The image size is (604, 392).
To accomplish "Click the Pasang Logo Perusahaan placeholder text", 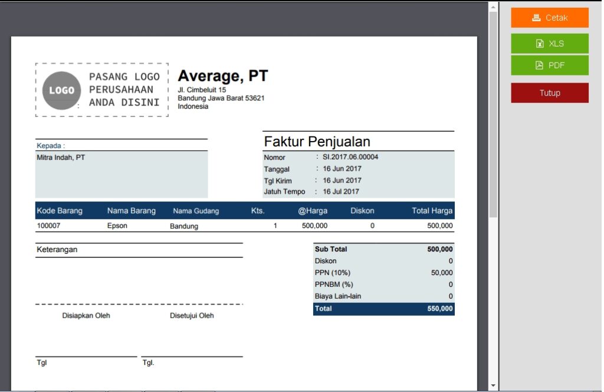I will (x=124, y=90).
